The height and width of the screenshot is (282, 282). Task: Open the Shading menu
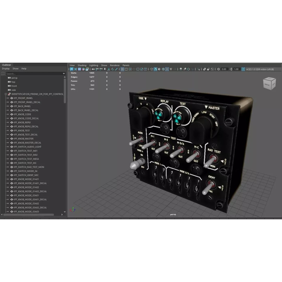[x=82, y=65]
